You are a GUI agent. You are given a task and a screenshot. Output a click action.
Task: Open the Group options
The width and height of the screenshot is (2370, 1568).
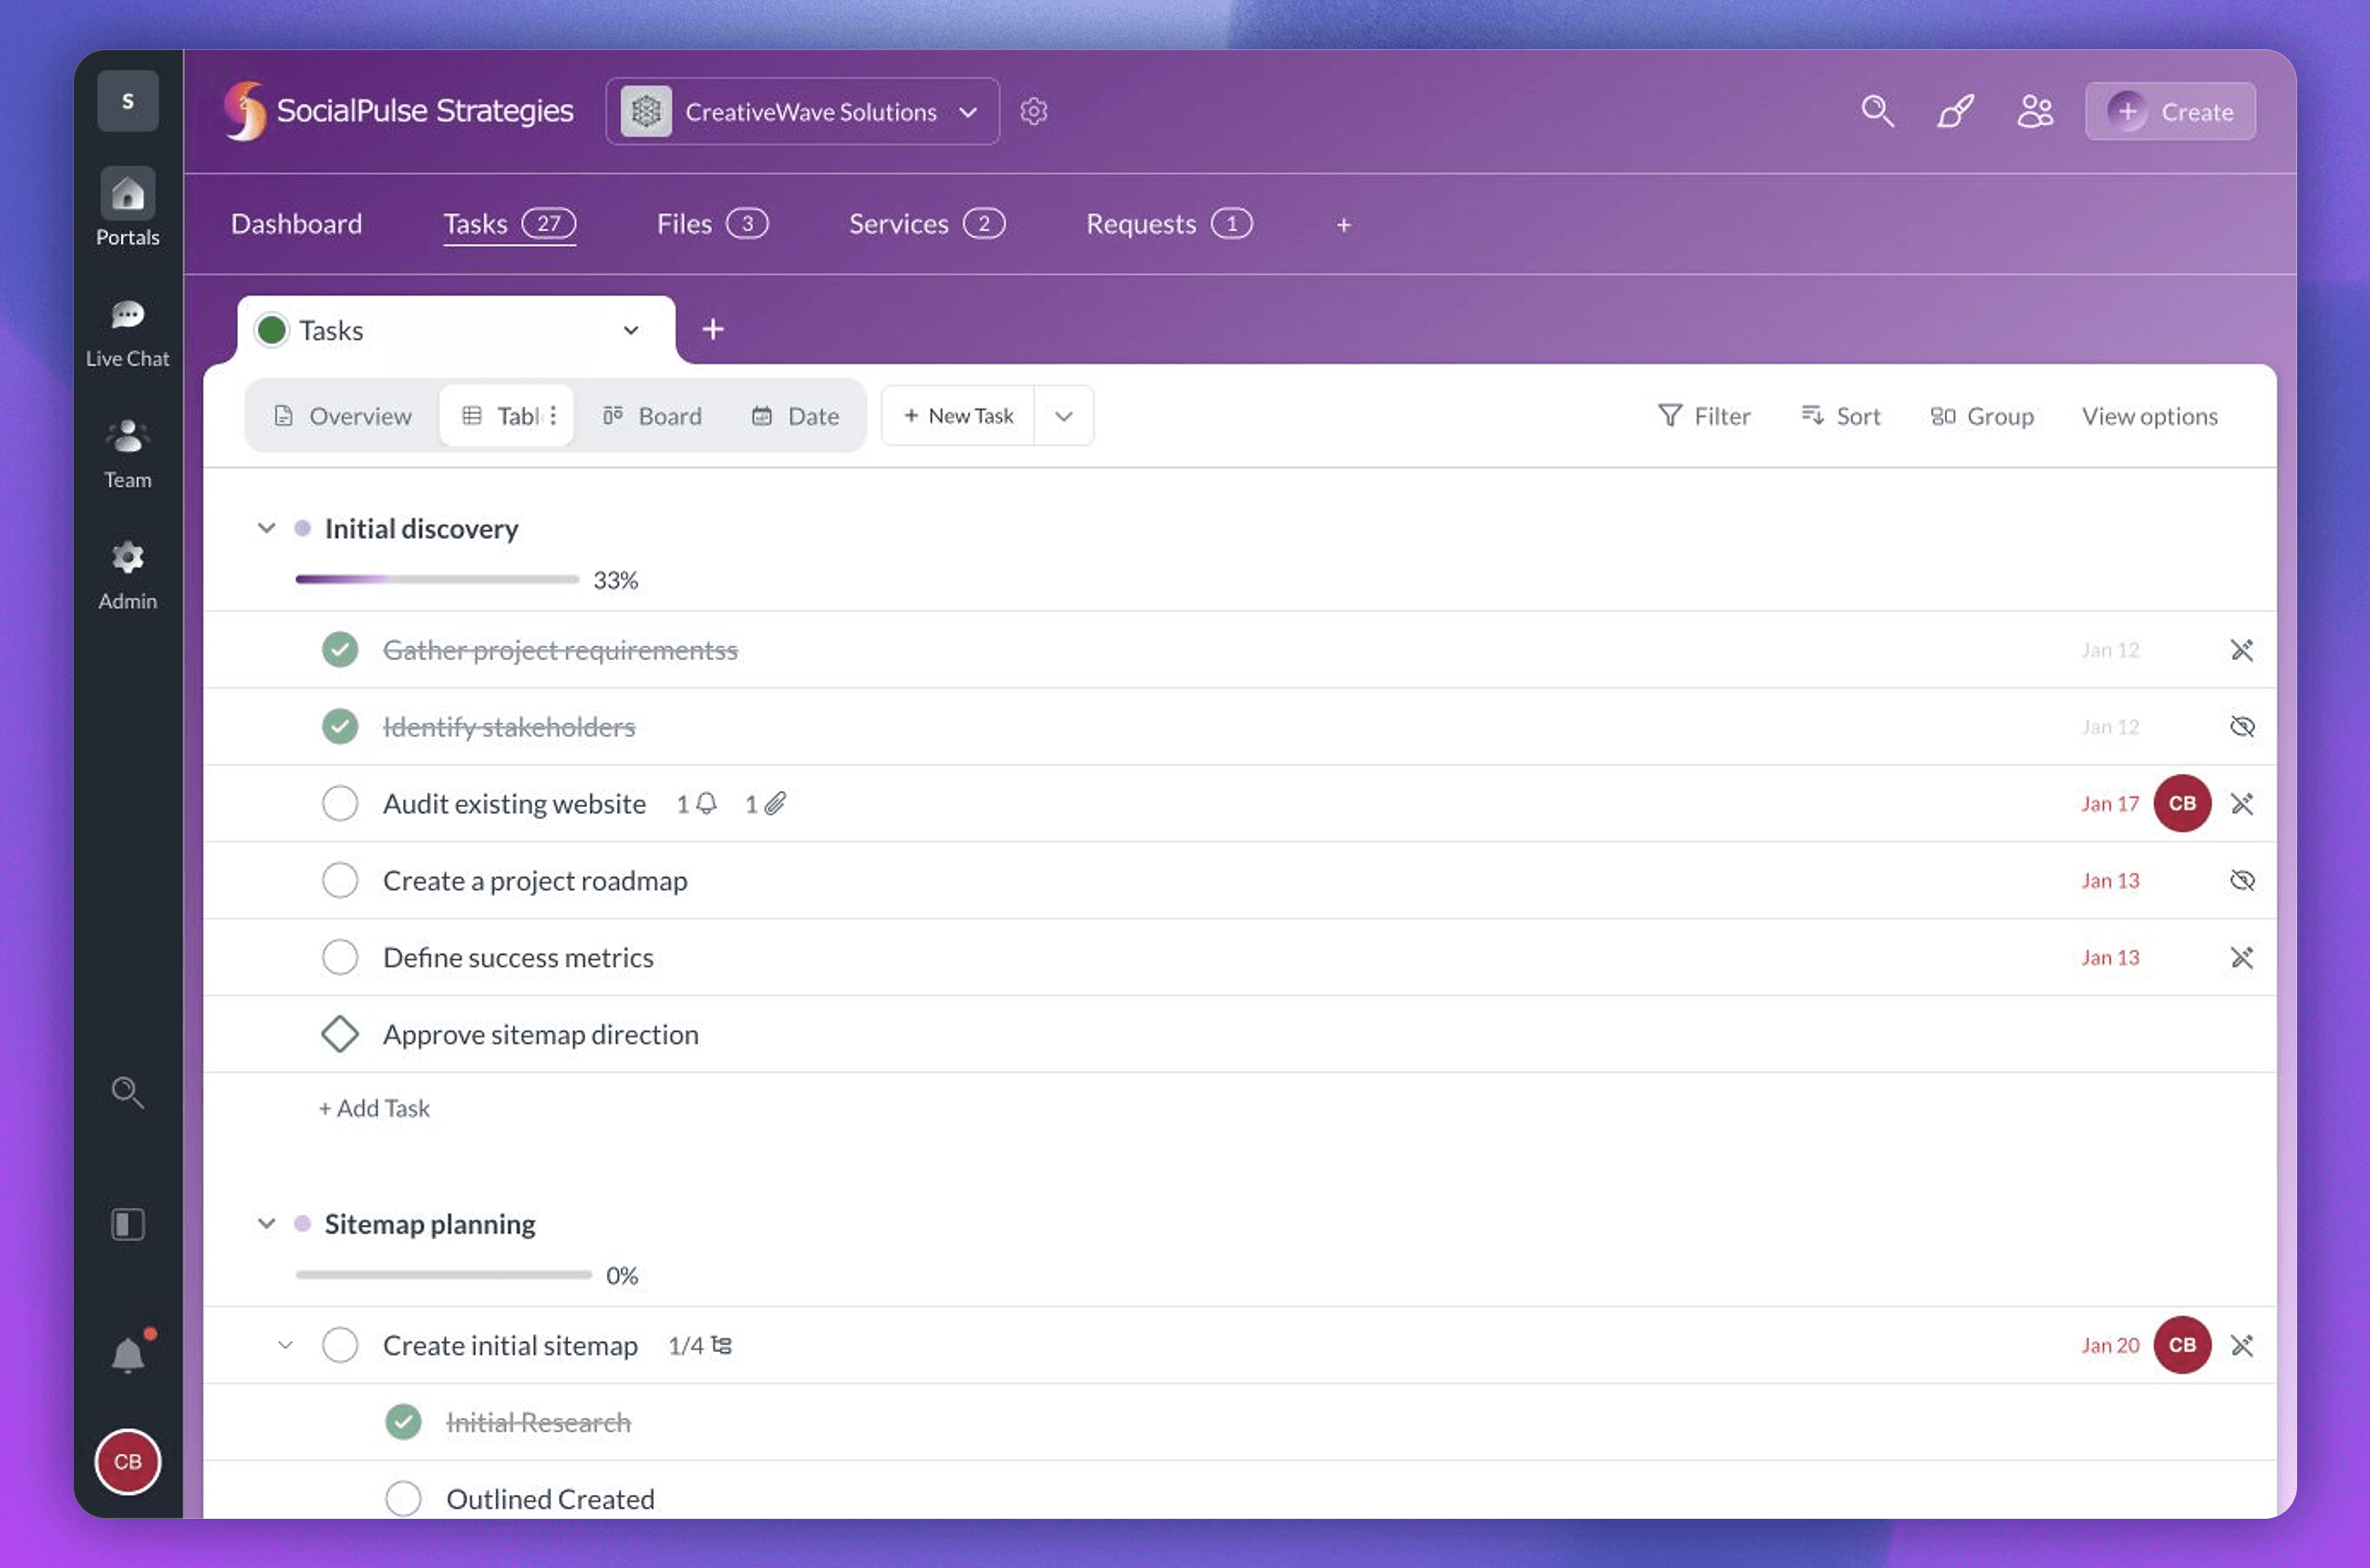pyautogui.click(x=1981, y=416)
